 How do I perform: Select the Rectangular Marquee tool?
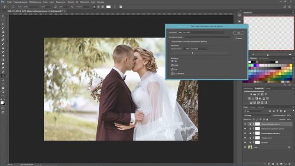[3, 20]
